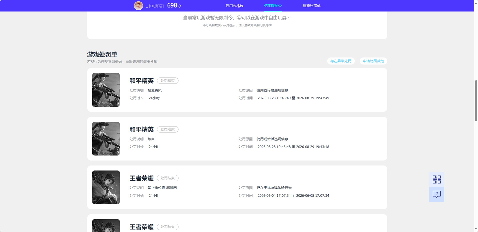This screenshot has width=478, height=232.
Task: Select the 王者荣耀 title of 禁止排位赛 card
Action: coord(141,178)
